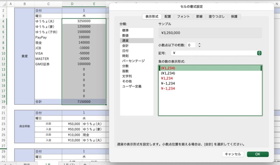Pick black (¥1,234) negative number format
280x165 pixels.
168,73
